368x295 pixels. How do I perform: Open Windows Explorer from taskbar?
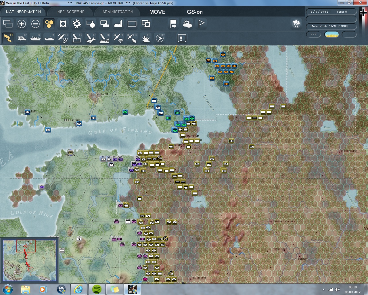point(26,289)
